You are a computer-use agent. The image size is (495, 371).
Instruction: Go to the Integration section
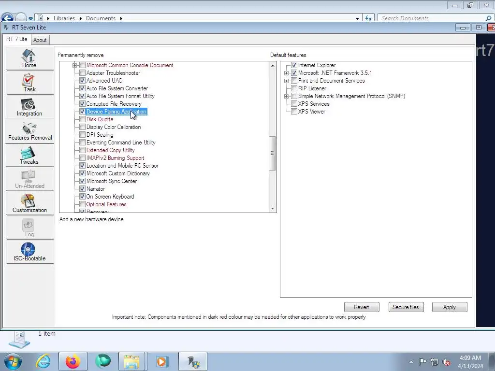29,107
